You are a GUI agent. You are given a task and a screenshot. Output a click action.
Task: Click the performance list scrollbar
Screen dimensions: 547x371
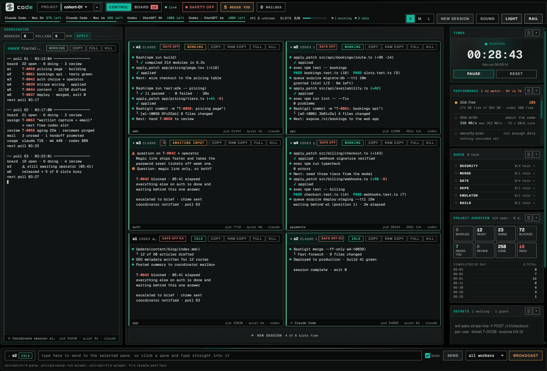pos(541,109)
